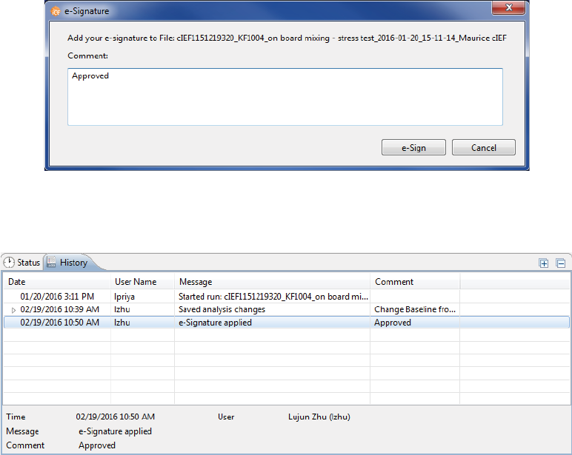
Task: Select the 02/19/2016 10:50 AM date cell in the history table
Action: point(59,323)
